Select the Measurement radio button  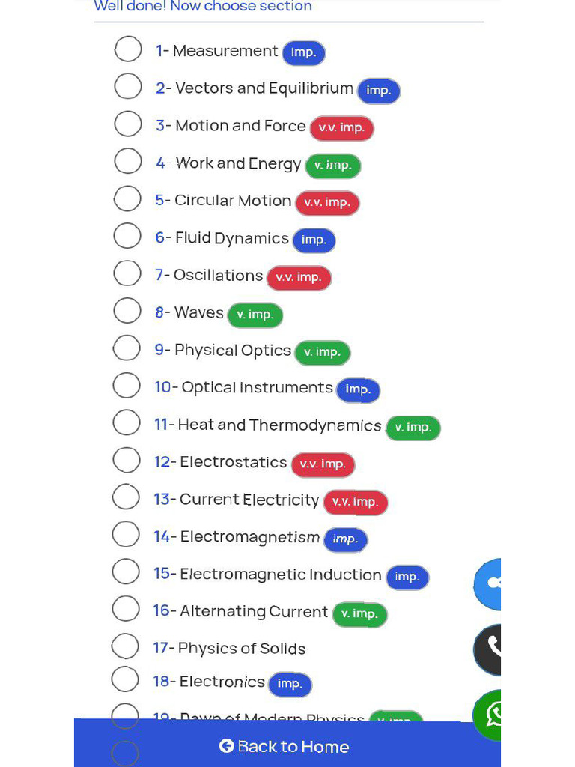pyautogui.click(x=128, y=49)
